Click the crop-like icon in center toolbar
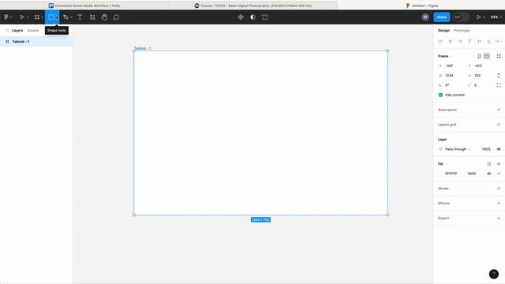Screen dimensions: 505x284 (x=265, y=17)
